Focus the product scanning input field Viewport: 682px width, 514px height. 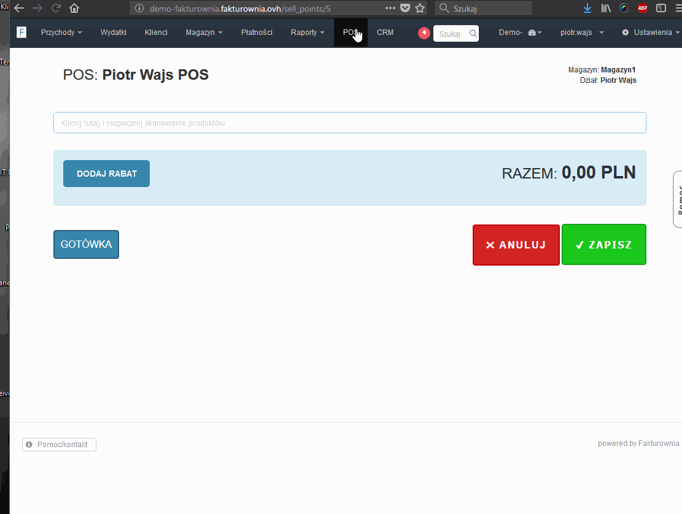point(350,123)
